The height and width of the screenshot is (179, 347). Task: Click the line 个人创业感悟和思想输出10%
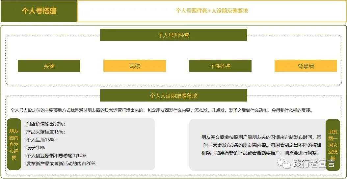[56, 156]
